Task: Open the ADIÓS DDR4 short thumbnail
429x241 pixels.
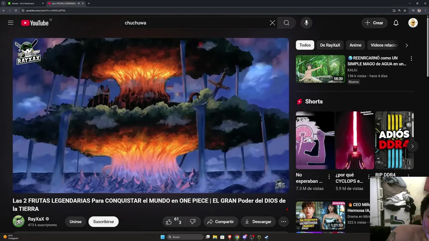Action: (394, 140)
